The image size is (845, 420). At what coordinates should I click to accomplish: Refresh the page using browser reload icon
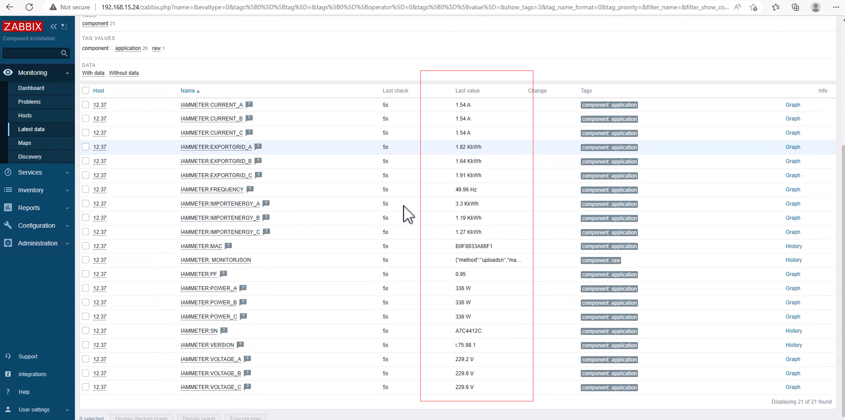tap(29, 7)
